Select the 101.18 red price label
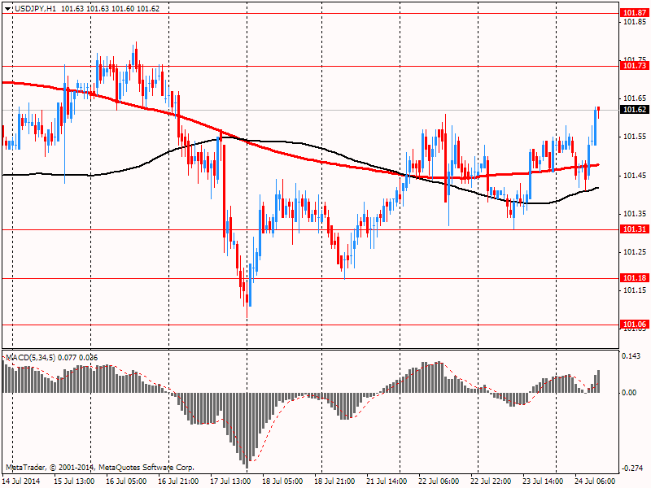651x488 pixels. tap(634, 278)
